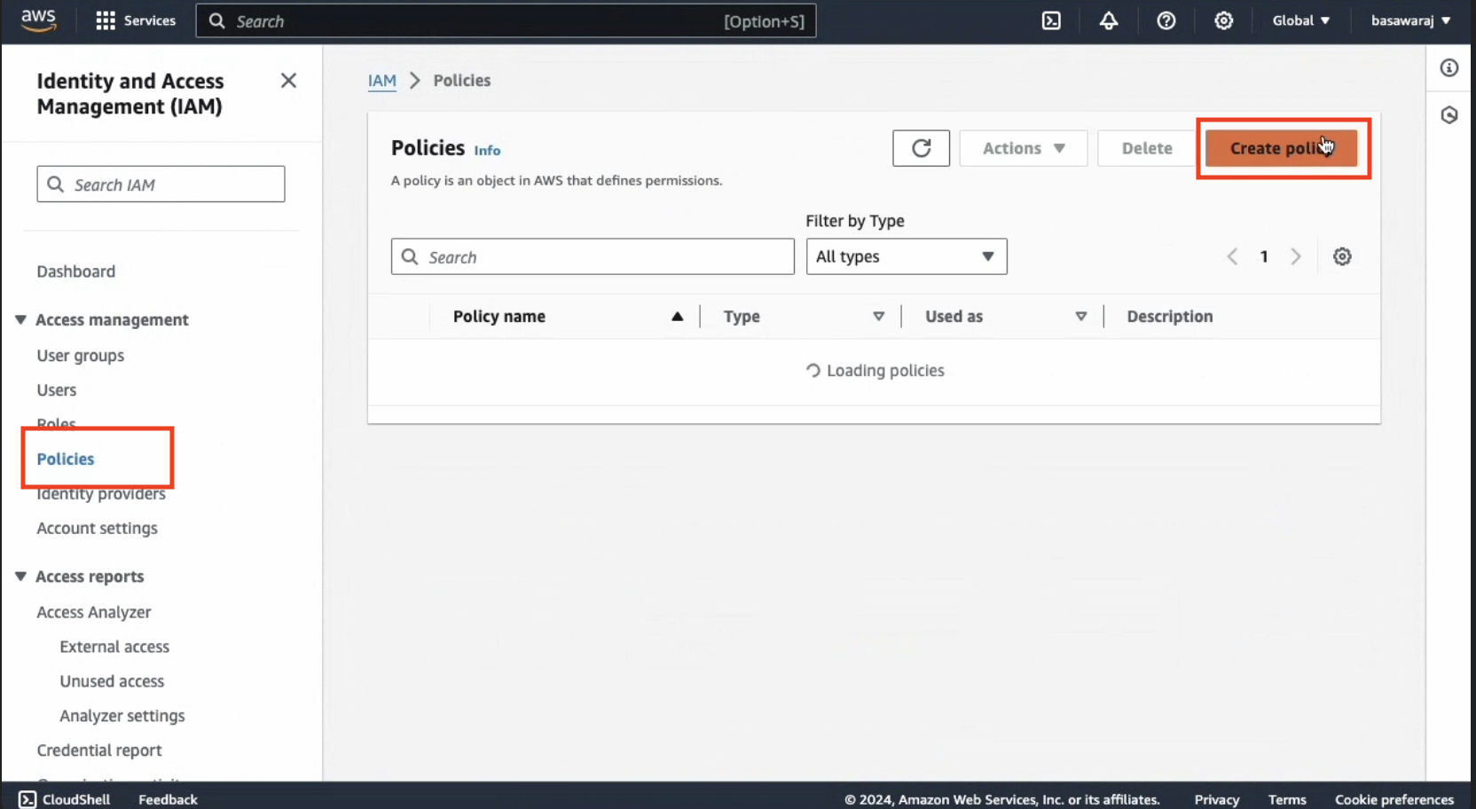
Task: Click the Used as column header text
Action: coord(954,317)
